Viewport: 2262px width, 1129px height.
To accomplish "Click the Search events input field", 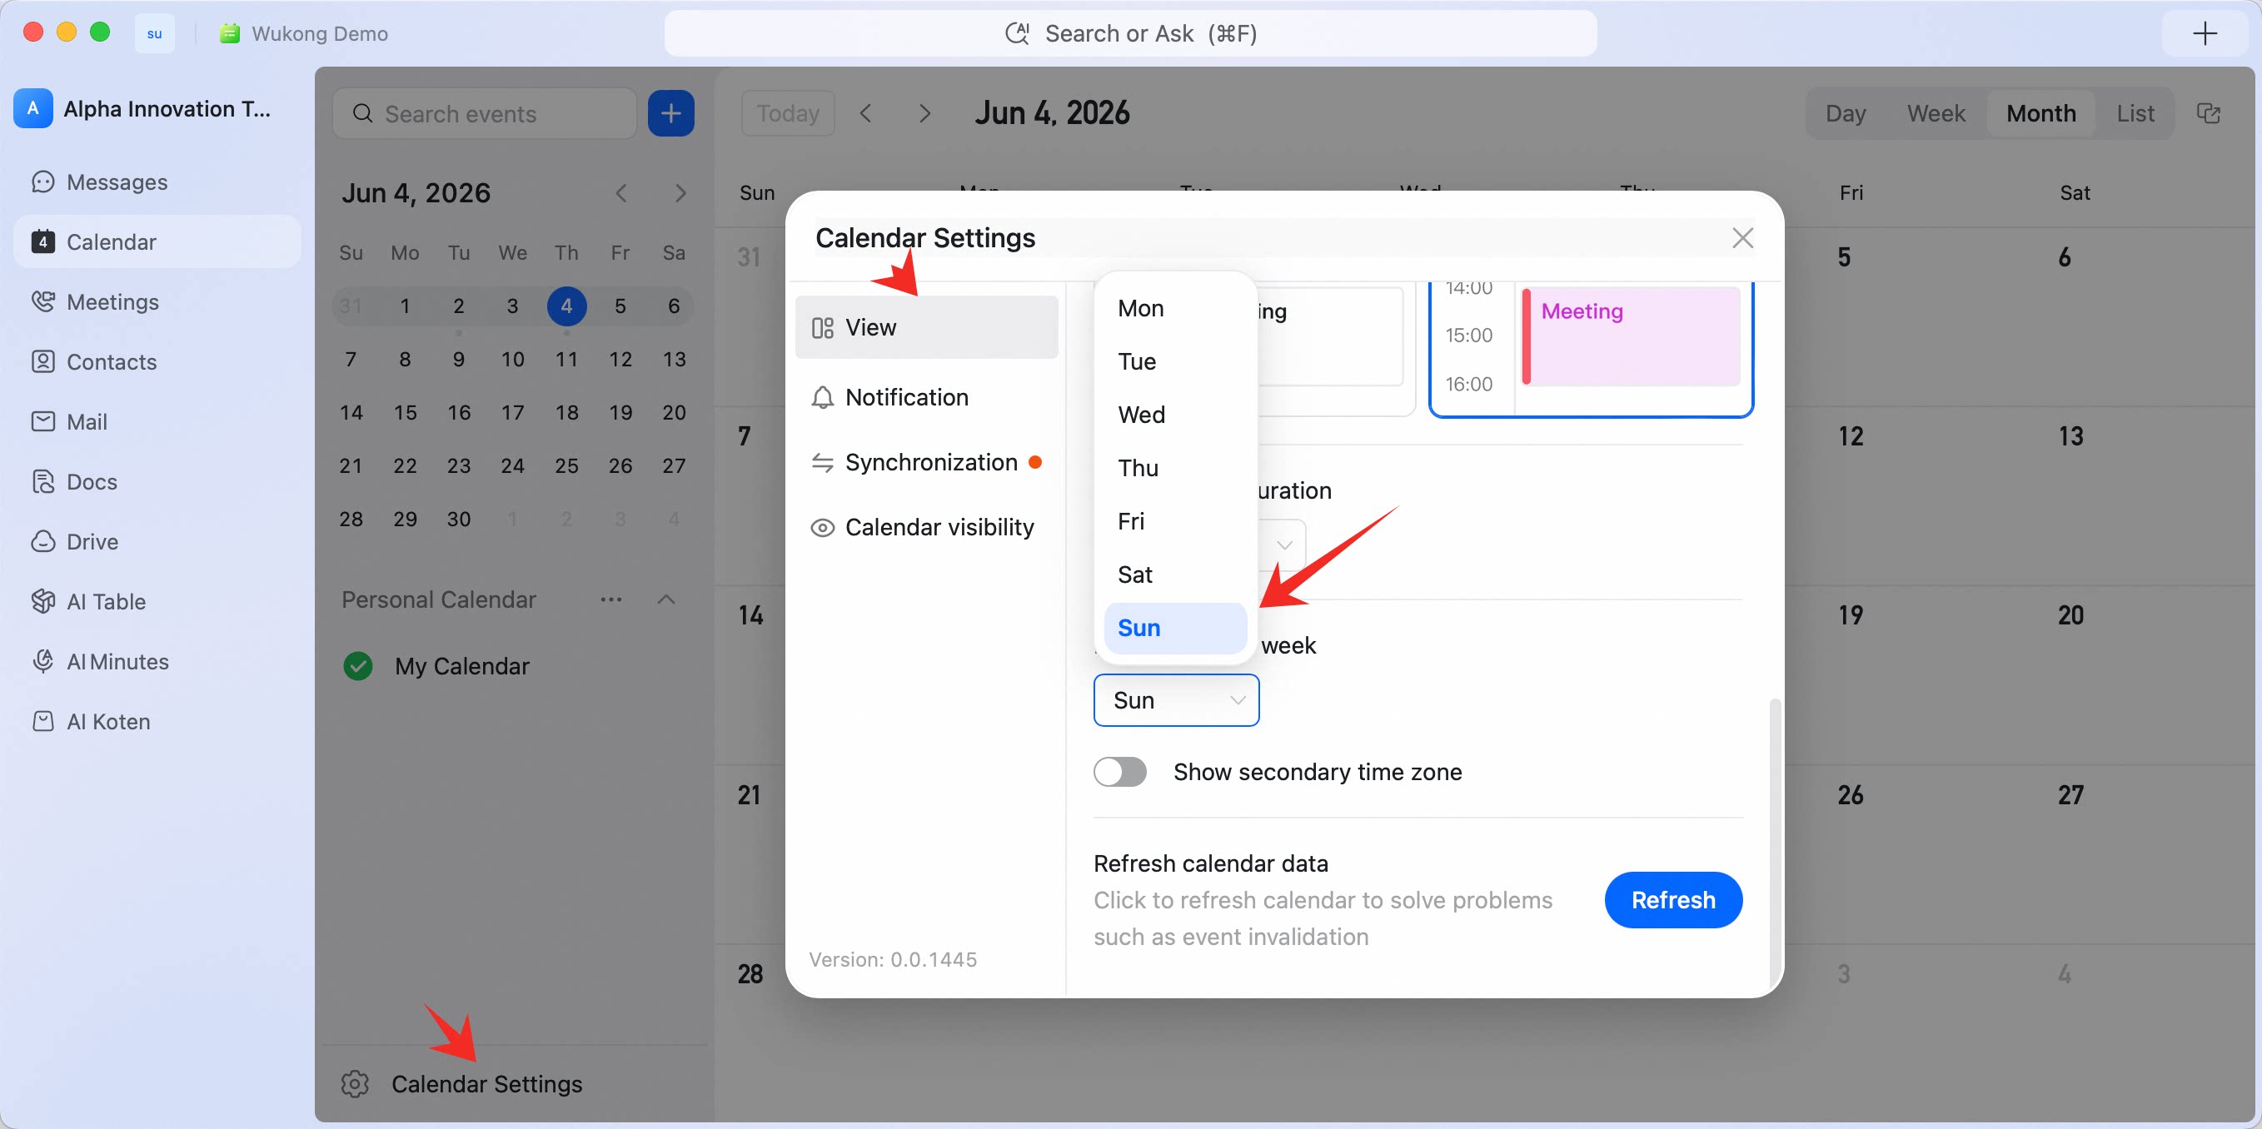I will (485, 113).
